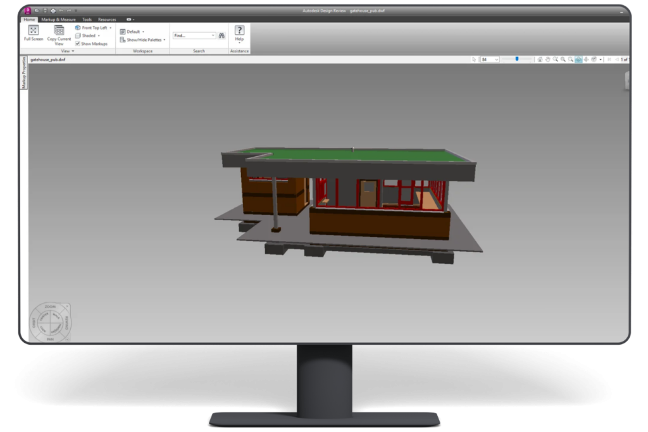
Task: Expand the Markup Properties side palette
Action: click(x=24, y=73)
